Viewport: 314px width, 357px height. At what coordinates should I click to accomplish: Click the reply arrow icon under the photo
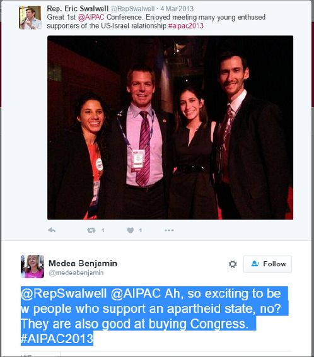[x=52, y=230]
